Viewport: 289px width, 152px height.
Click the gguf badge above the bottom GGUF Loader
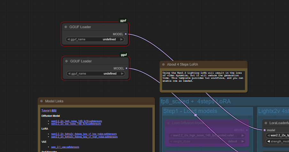pyautogui.click(x=124, y=55)
